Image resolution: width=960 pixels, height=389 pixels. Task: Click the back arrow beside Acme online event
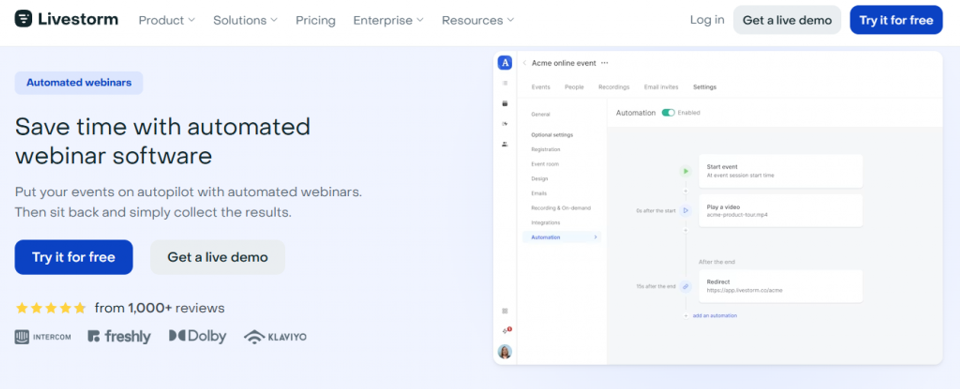click(x=524, y=63)
